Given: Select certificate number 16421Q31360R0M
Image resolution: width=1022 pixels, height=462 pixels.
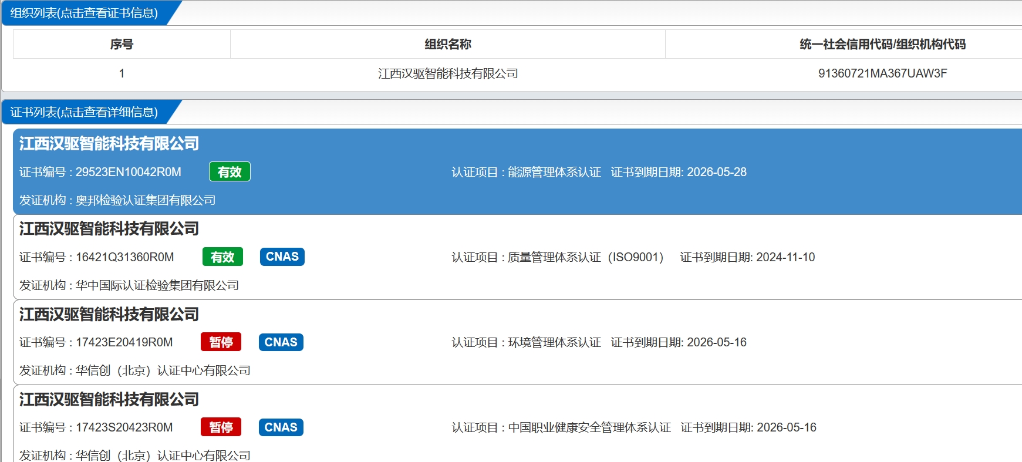Looking at the screenshot, I should 124,257.
